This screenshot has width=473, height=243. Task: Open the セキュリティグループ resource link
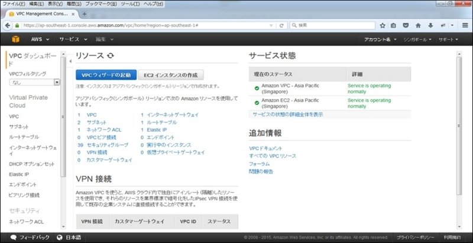pyautogui.click(x=107, y=145)
